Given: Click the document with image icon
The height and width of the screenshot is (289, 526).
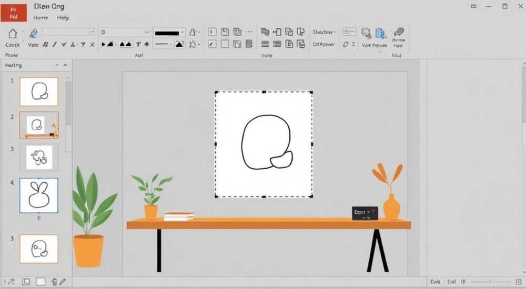Looking at the screenshot, I should click(x=301, y=44).
